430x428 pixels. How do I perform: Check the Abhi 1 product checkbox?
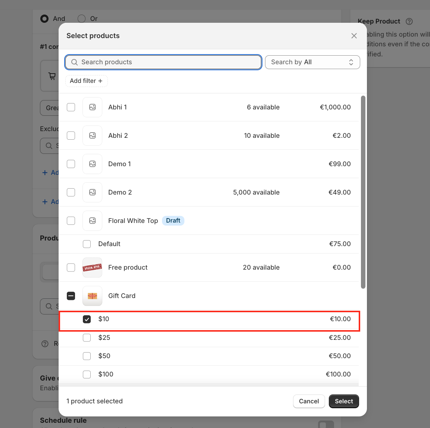pos(71,107)
